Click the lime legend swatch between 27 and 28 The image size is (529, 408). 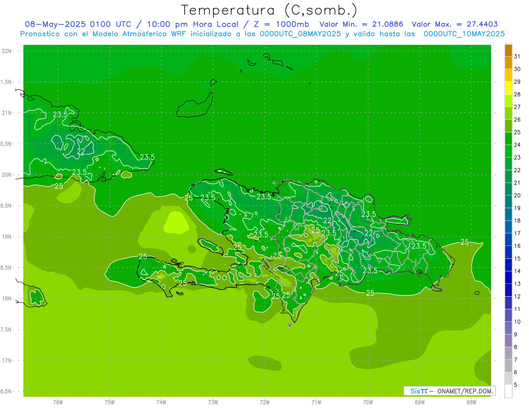click(508, 101)
